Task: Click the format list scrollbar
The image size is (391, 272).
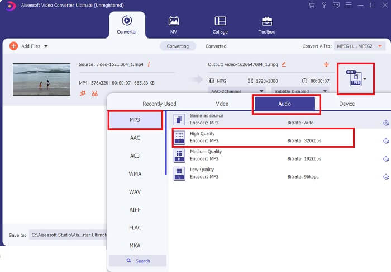Action: click(166, 143)
